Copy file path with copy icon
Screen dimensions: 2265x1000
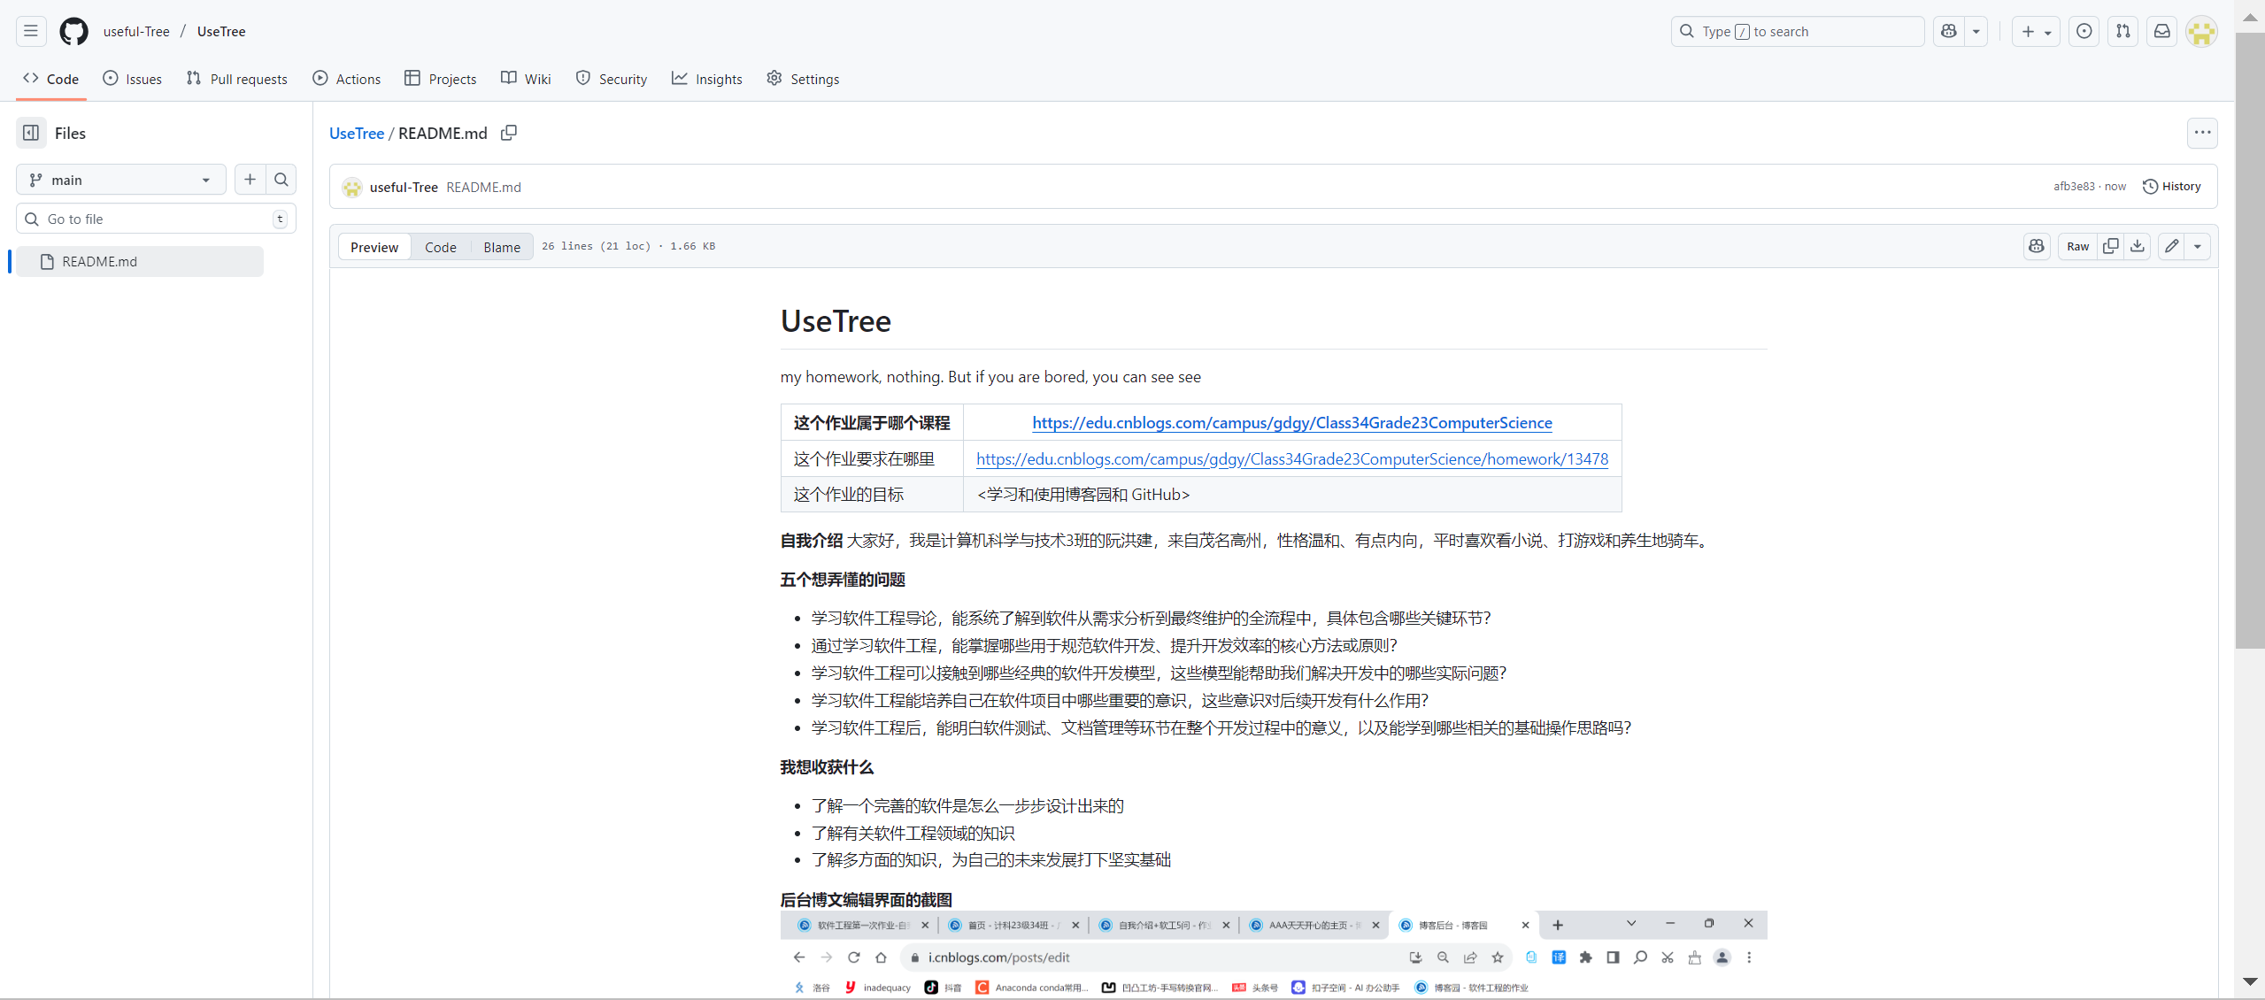click(x=509, y=133)
